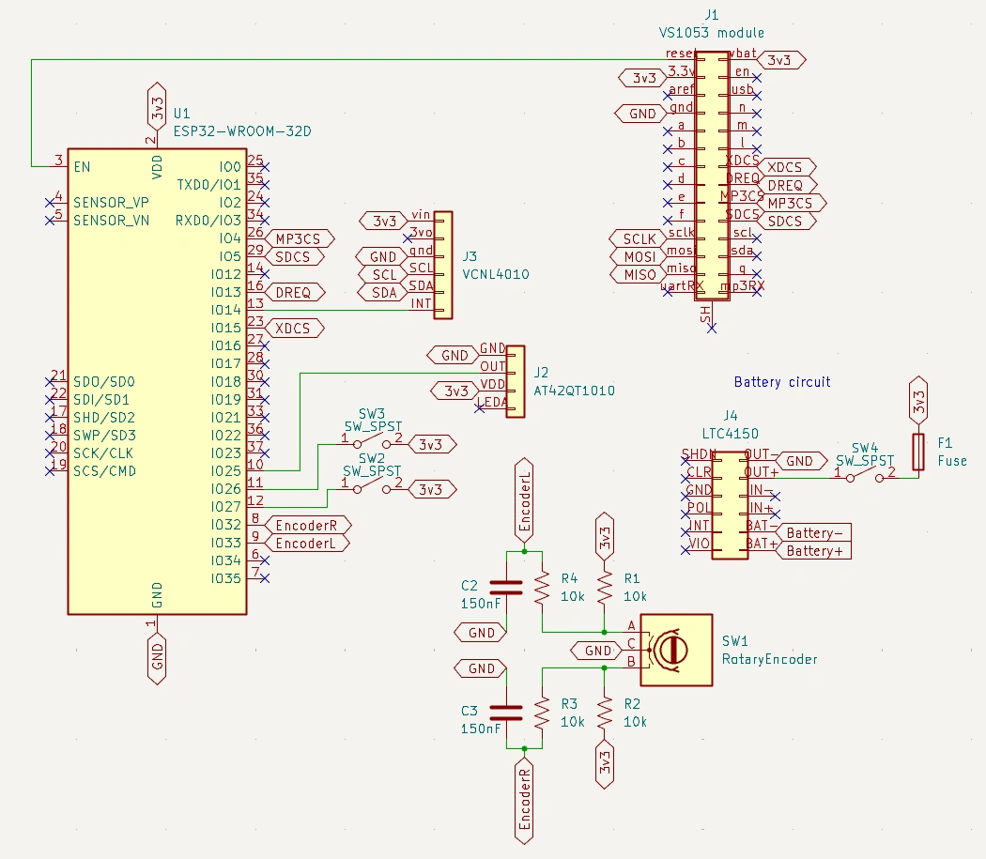Image resolution: width=986 pixels, height=859 pixels.
Task: Select the VCNL4010 connector J3
Action: 441,263
